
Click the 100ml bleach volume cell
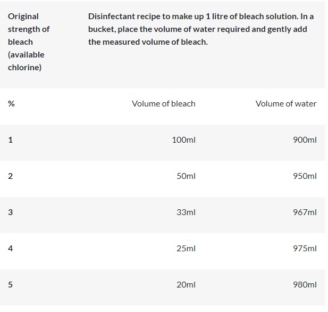pos(183,140)
